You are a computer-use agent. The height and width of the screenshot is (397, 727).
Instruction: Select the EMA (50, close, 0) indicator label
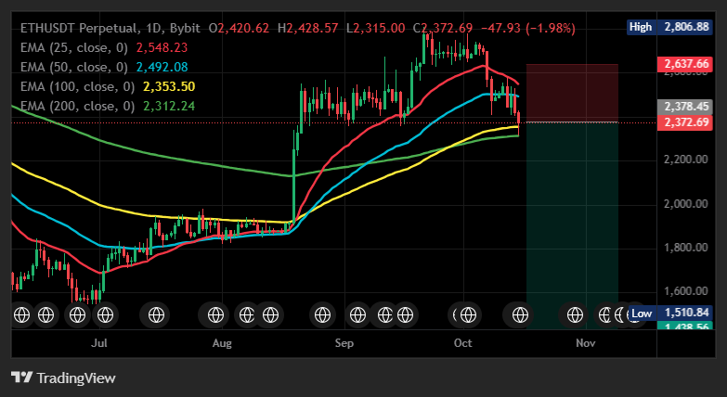pyautogui.click(x=74, y=67)
